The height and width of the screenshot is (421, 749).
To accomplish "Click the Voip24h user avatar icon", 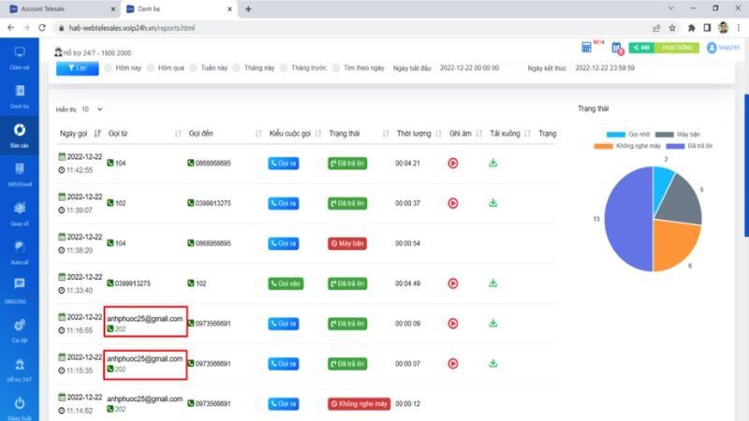I will pos(712,48).
